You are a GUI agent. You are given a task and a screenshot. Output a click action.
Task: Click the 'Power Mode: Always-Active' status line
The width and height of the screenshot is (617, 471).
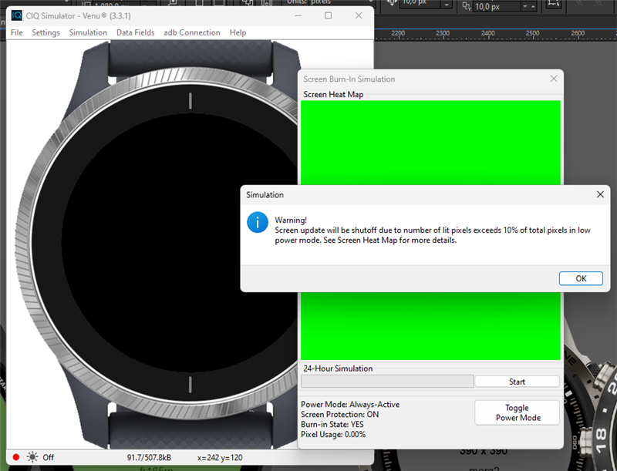pyautogui.click(x=350, y=404)
